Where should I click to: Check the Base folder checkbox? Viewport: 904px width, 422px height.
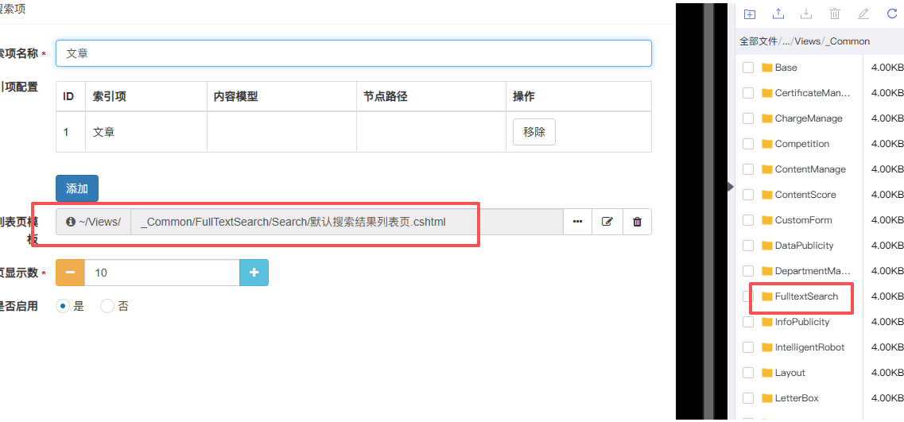(748, 68)
